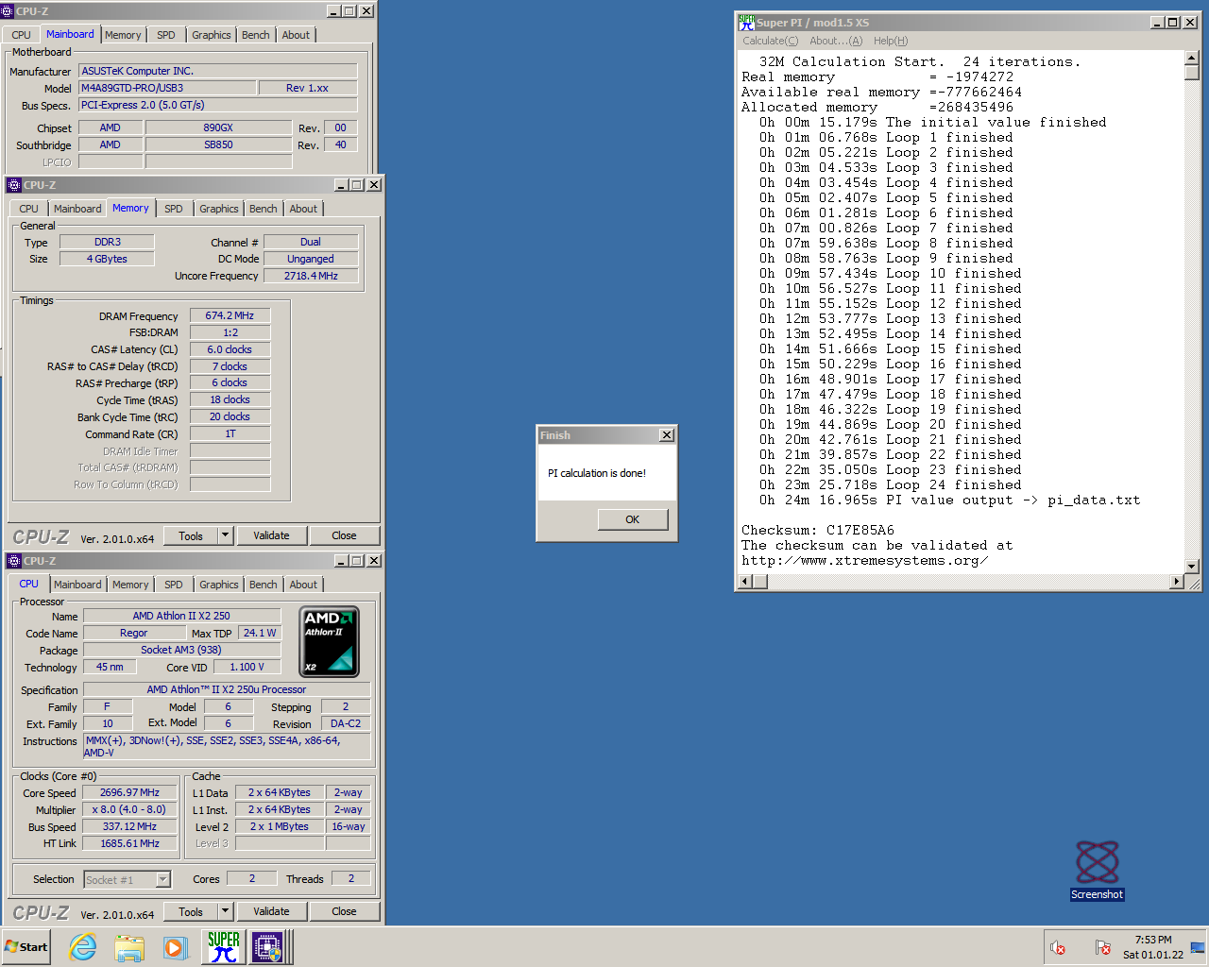1209x967 pixels.
Task: Open the Action Center flag tray icon
Action: pos(1102,947)
